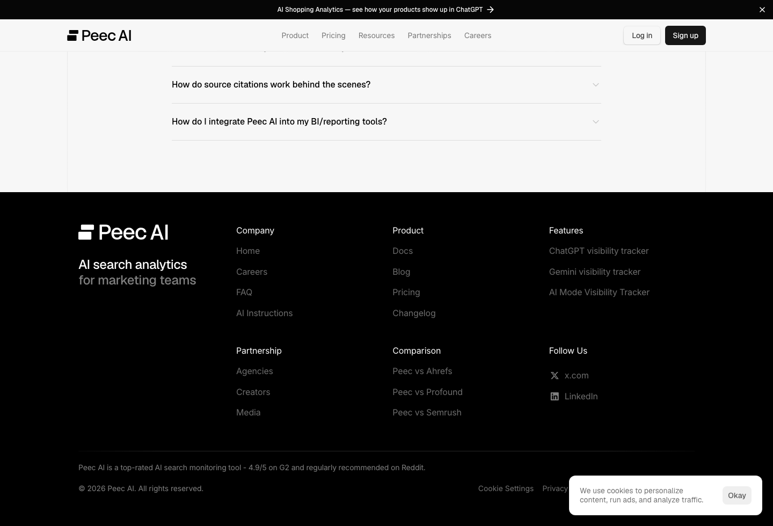The image size is (773, 526).
Task: Accept cookies with the Okay button
Action: [737, 495]
